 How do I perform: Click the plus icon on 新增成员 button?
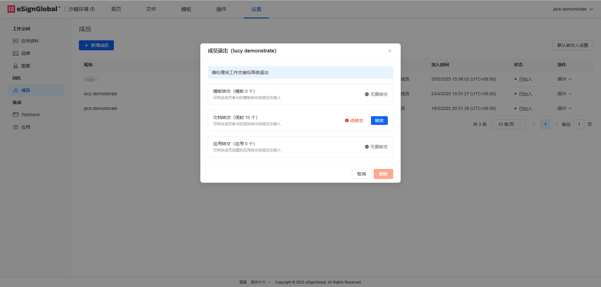(x=86, y=45)
